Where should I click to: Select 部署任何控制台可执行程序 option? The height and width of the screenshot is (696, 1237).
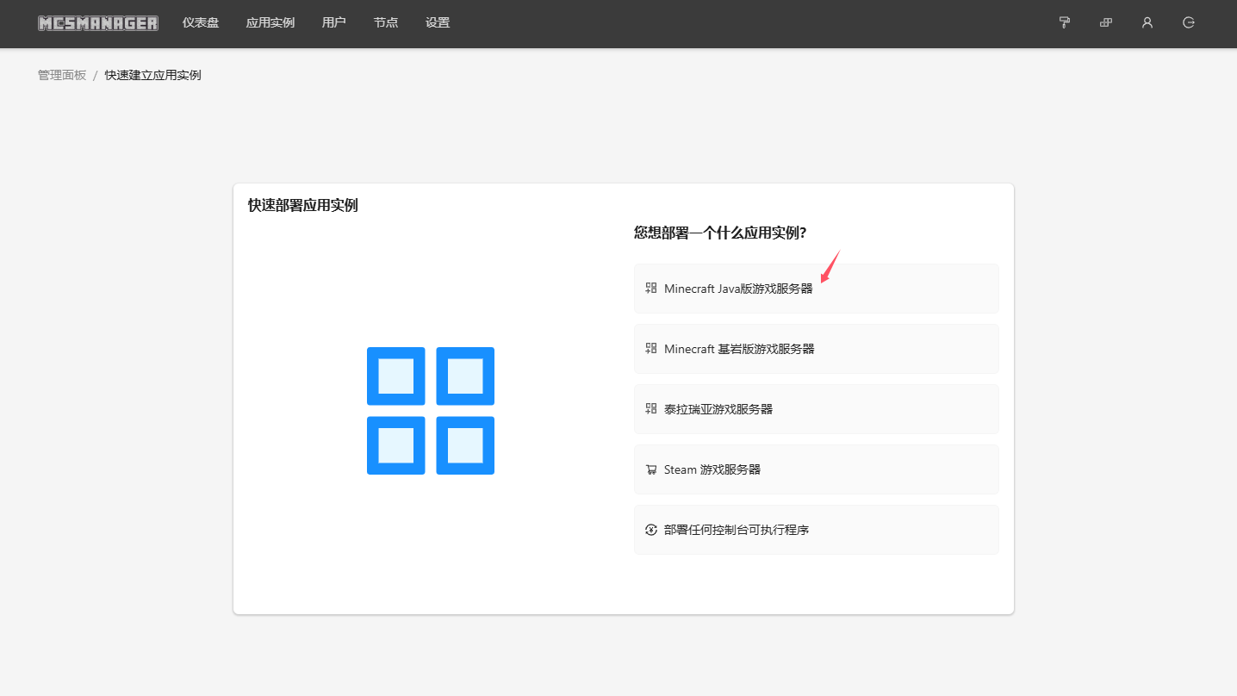pos(816,530)
